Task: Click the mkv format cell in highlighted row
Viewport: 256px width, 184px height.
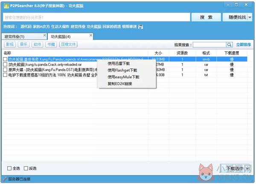Action: [206, 59]
